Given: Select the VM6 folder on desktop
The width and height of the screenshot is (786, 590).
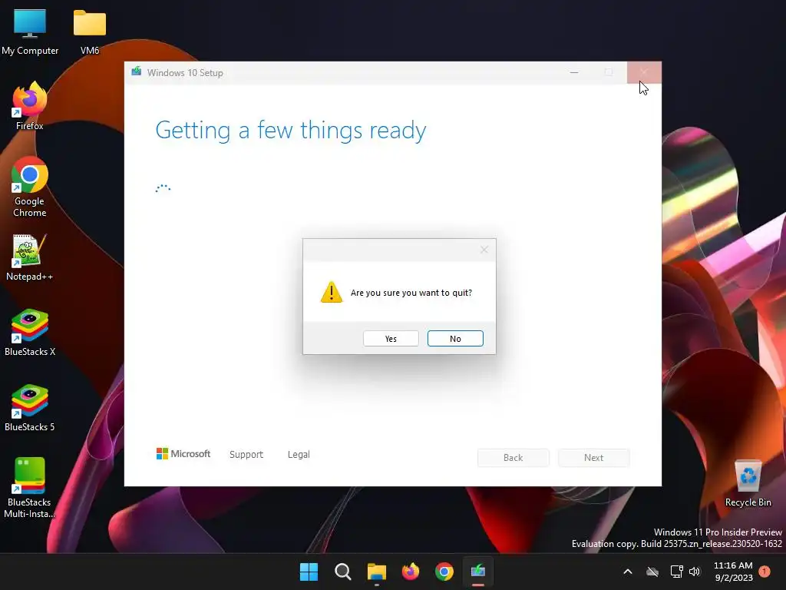Looking at the screenshot, I should pyautogui.click(x=90, y=31).
